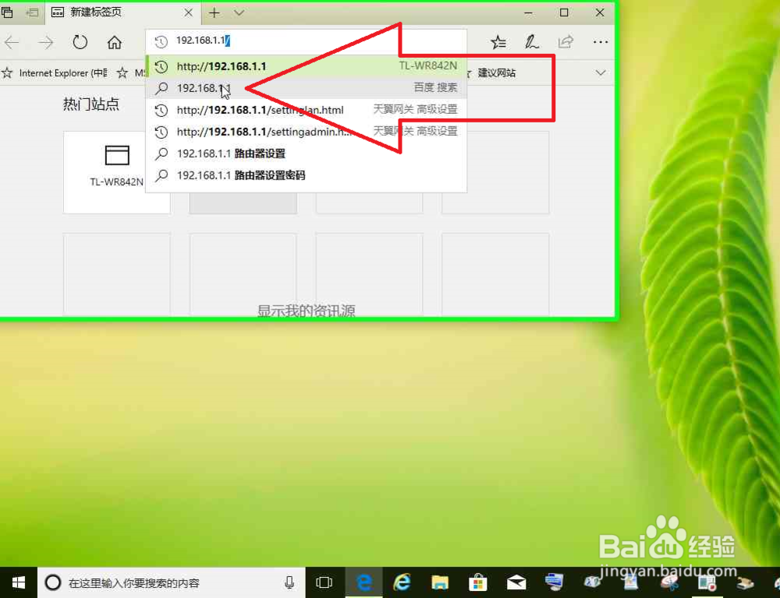Click the browser forward arrow
The width and height of the screenshot is (780, 598).
click(46, 43)
